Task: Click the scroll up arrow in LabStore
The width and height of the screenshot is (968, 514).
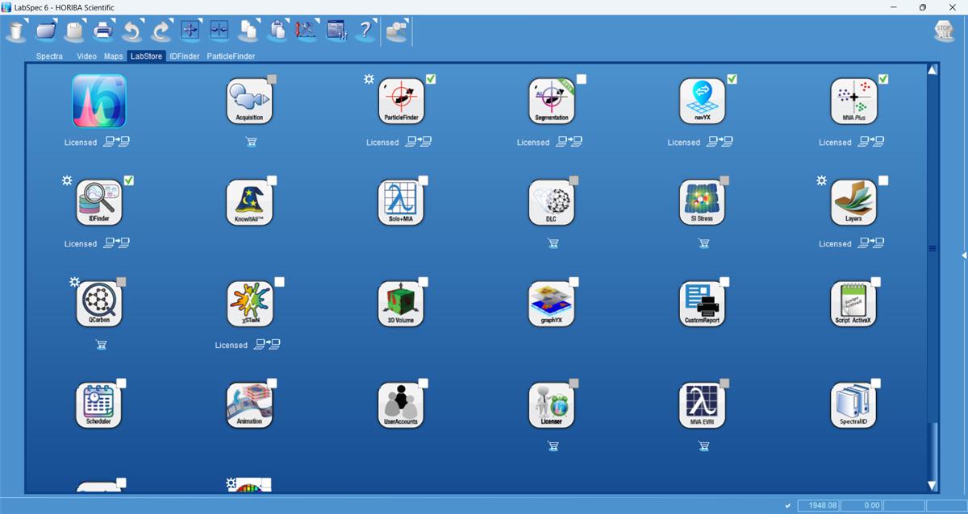Action: coord(933,70)
